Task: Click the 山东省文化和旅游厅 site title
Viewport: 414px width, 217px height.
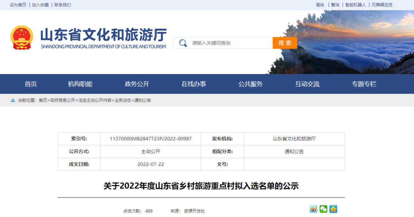Action: click(x=103, y=35)
